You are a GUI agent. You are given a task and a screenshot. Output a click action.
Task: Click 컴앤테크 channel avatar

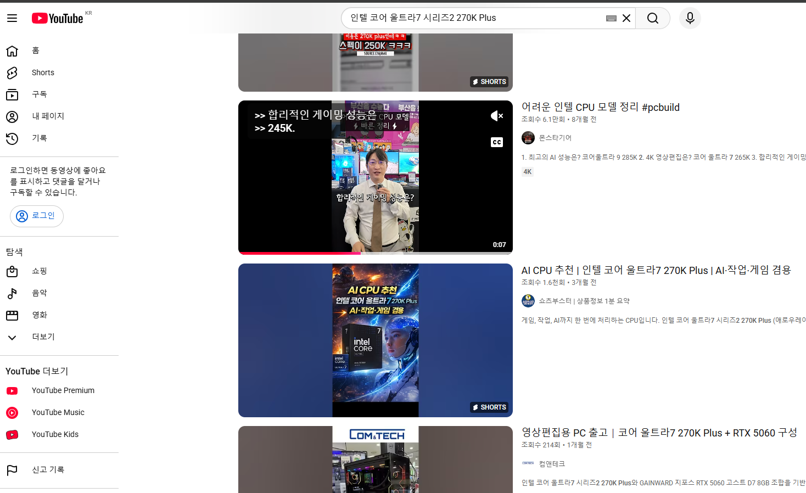528,463
